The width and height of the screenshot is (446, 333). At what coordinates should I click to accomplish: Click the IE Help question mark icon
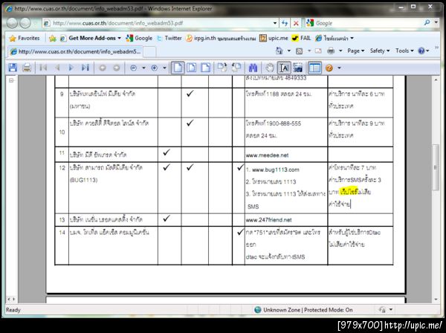click(x=421, y=51)
